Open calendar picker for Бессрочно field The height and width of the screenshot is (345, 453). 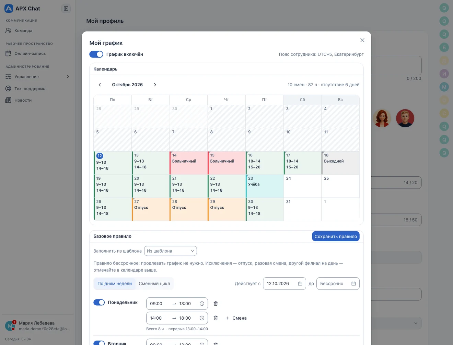[353, 283]
